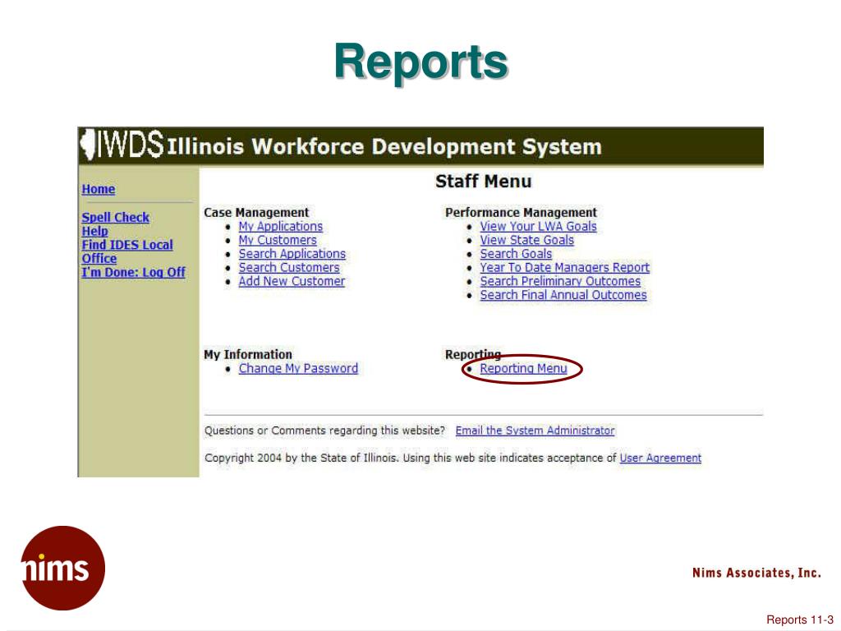Viewport: 841px width, 631px height.
Task: Click the Staff Menu heading
Action: pyautogui.click(x=483, y=182)
